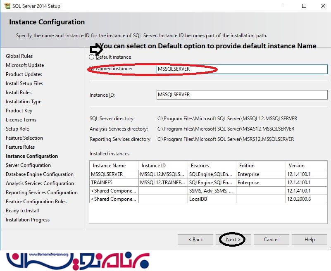Open Help for Instance Configuration
This screenshot has width=331, height=271.
tap(310, 240)
